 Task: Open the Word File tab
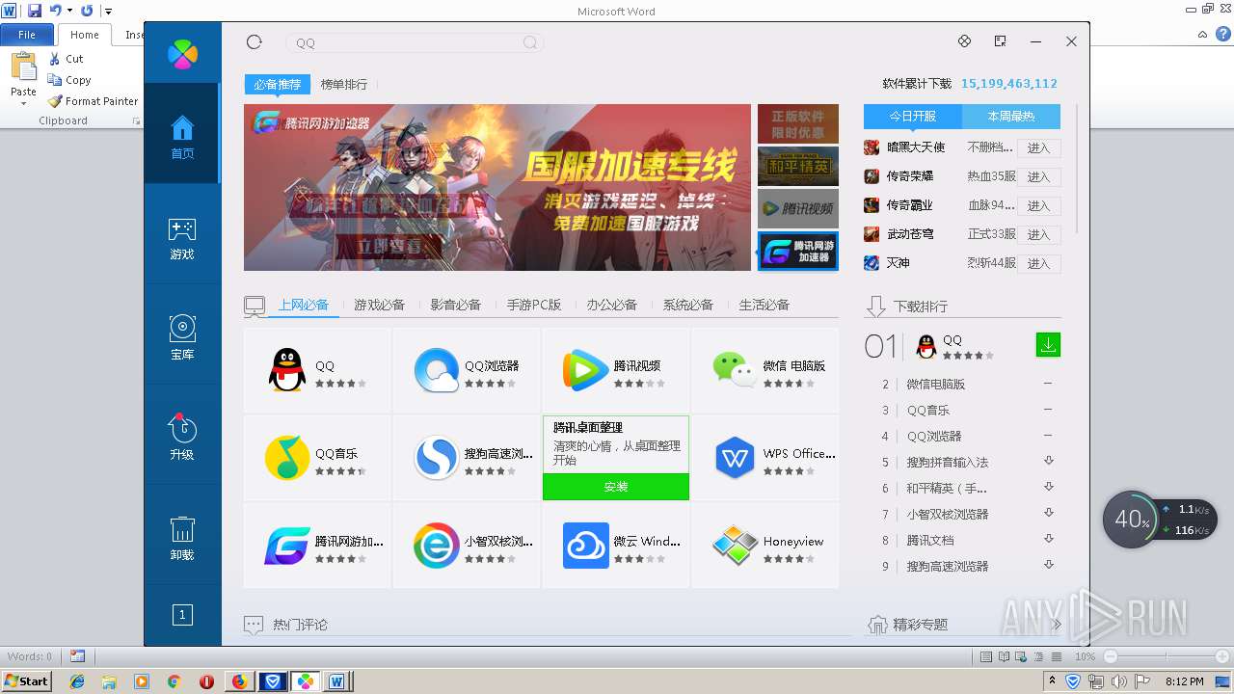tap(27, 35)
